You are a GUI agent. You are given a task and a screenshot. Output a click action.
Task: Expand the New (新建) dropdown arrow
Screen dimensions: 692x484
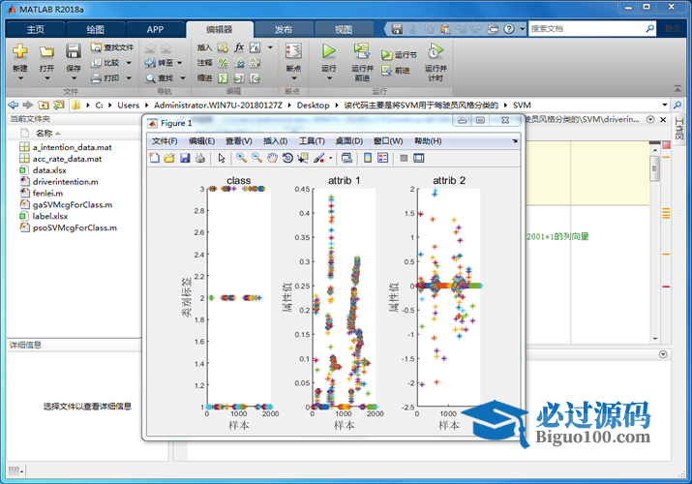pos(20,78)
